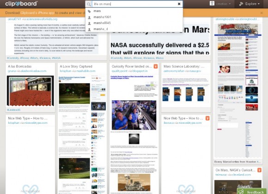Open the user account dropdown

click(x=223, y=4)
